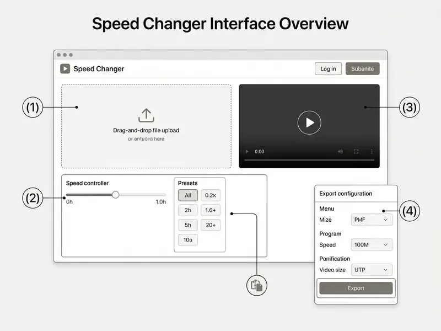The width and height of the screenshot is (441, 331).
Task: Select the 20+ preset
Action: coord(211,225)
